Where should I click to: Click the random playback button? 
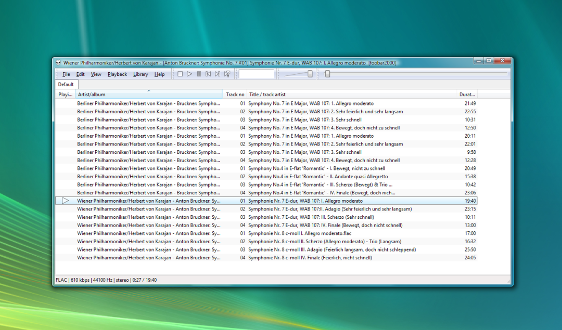point(227,74)
